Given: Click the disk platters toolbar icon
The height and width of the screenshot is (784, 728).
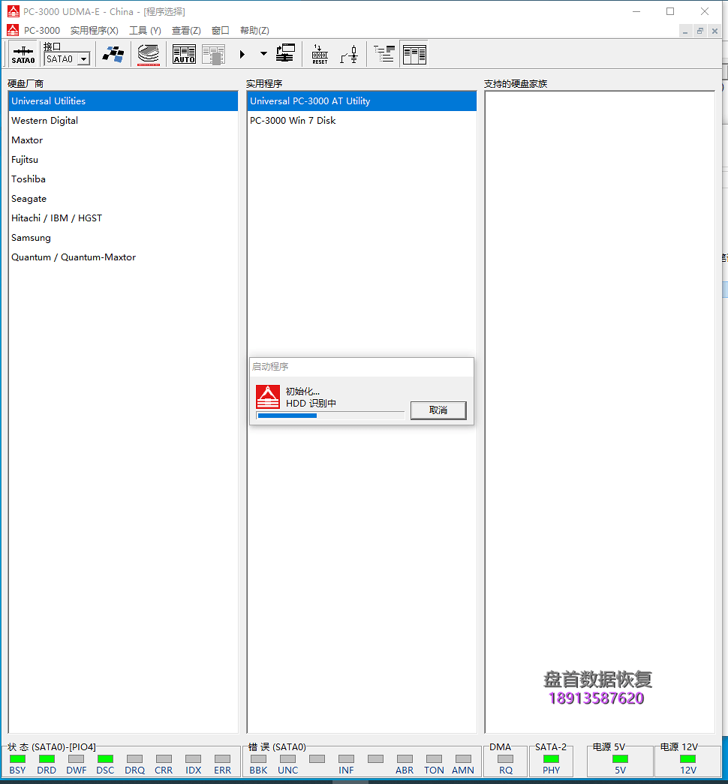Looking at the screenshot, I should pyautogui.click(x=149, y=54).
